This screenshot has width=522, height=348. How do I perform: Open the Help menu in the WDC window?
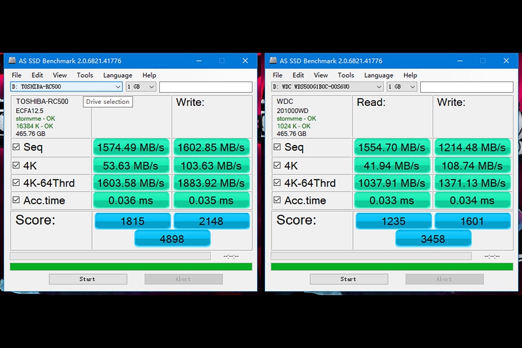click(x=410, y=75)
